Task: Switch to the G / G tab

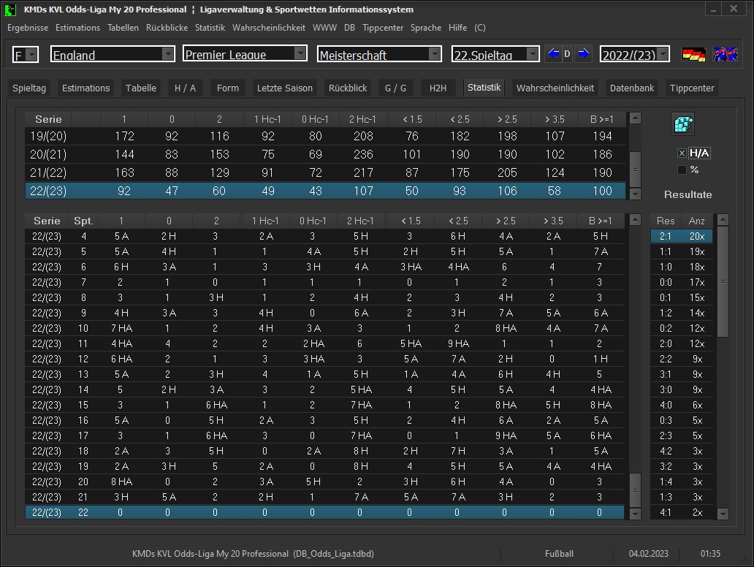Action: [396, 88]
